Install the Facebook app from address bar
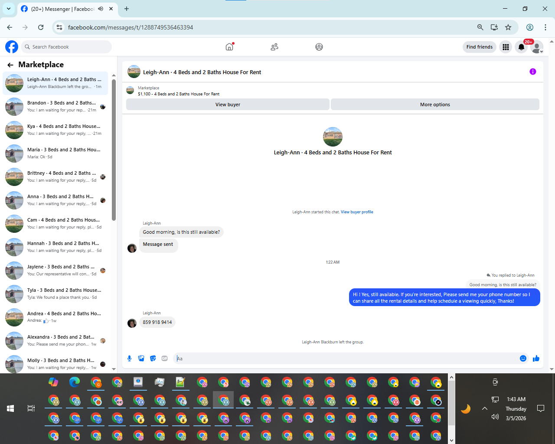 point(494,27)
